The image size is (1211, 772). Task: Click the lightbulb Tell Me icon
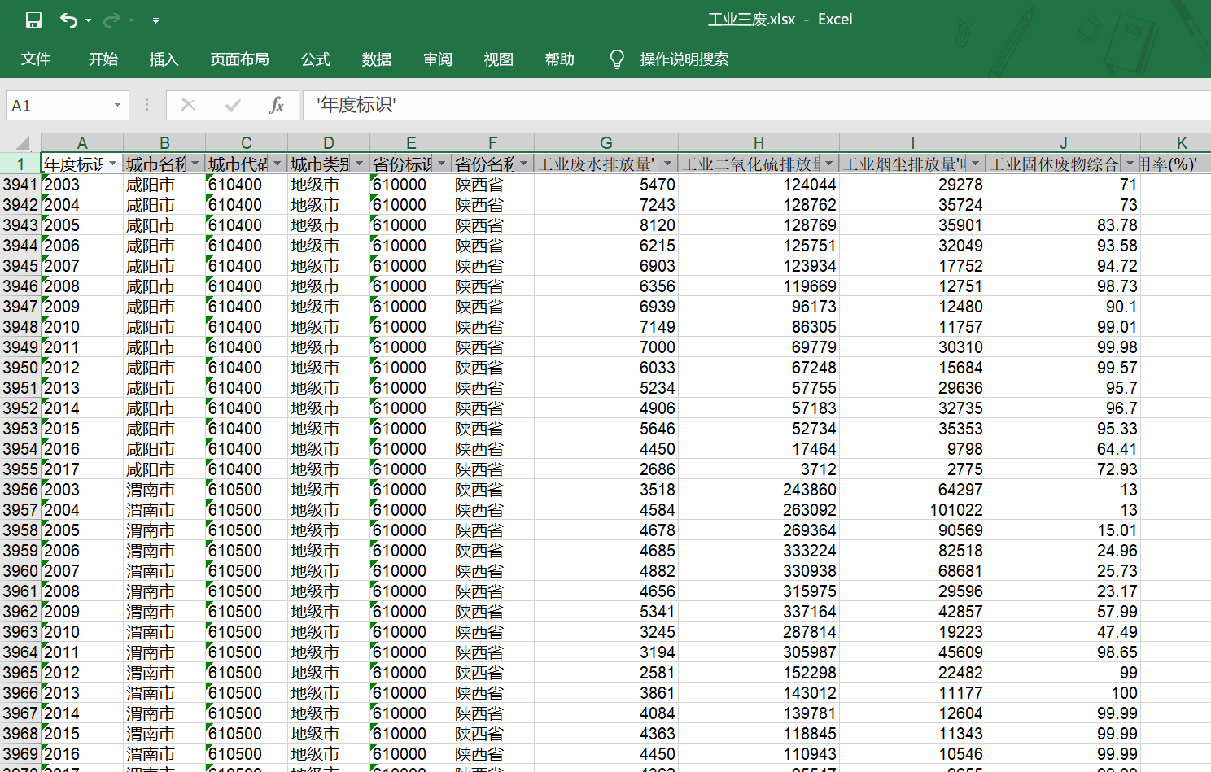click(x=617, y=59)
